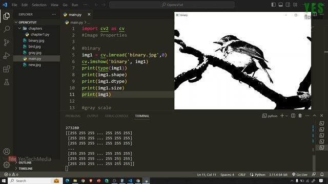This screenshot has height=184, width=328.
Task: Open the Edit menu
Action: tap(25, 5)
